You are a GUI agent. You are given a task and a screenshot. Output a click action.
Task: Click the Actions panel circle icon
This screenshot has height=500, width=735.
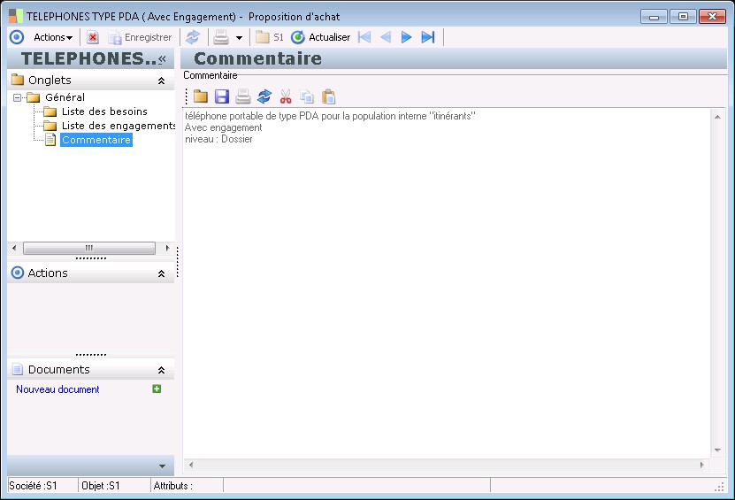[18, 273]
